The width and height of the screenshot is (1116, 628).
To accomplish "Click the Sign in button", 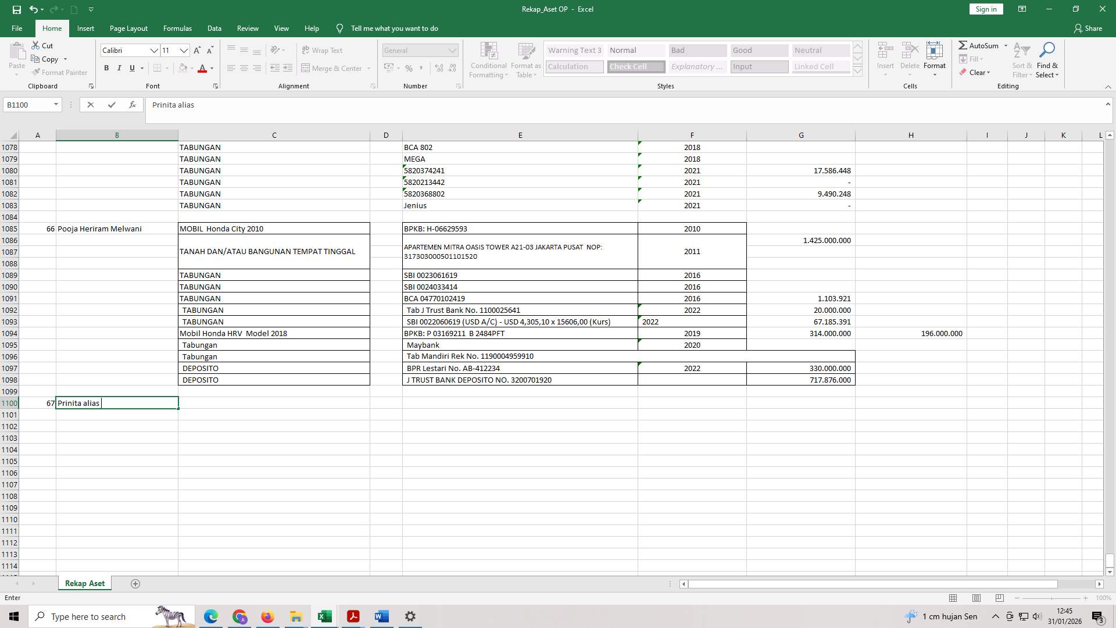I will pyautogui.click(x=985, y=9).
